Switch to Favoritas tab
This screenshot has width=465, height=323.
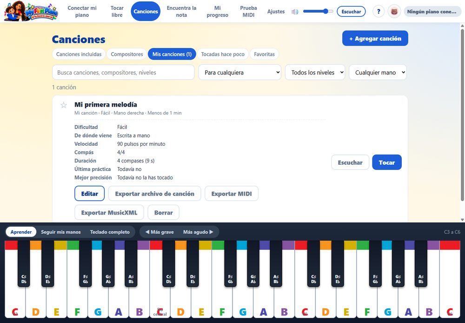click(x=264, y=54)
